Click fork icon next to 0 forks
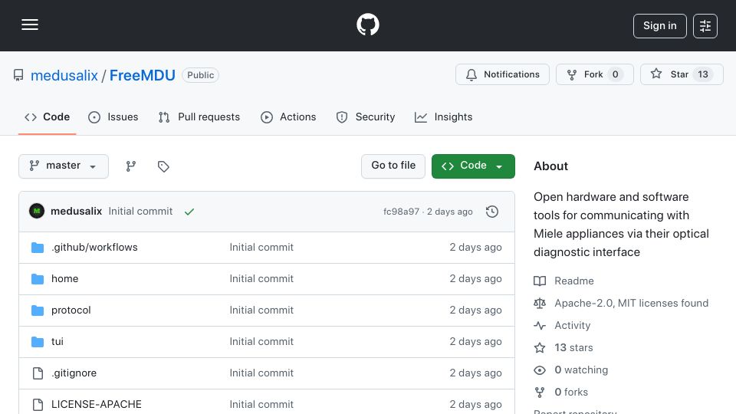Viewport: 736px width, 414px height. click(x=540, y=392)
